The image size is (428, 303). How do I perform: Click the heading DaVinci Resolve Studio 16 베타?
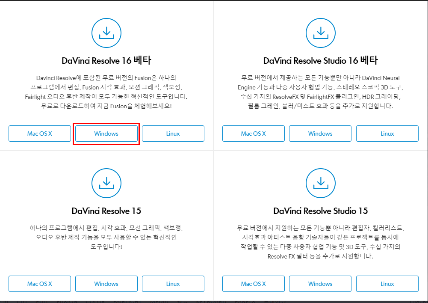click(x=320, y=60)
